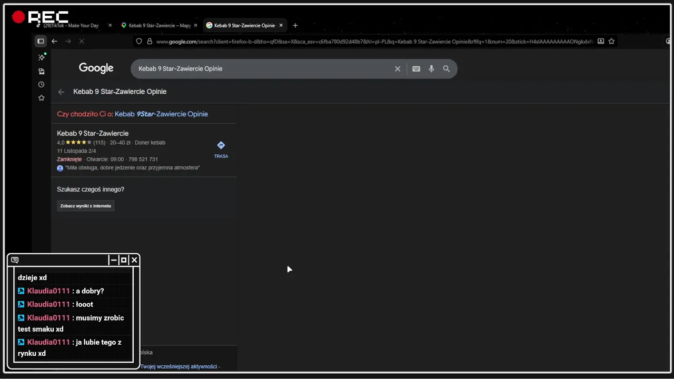Image resolution: width=674 pixels, height=379 pixels.
Task: Click the (115) reviews count
Action: (99, 143)
